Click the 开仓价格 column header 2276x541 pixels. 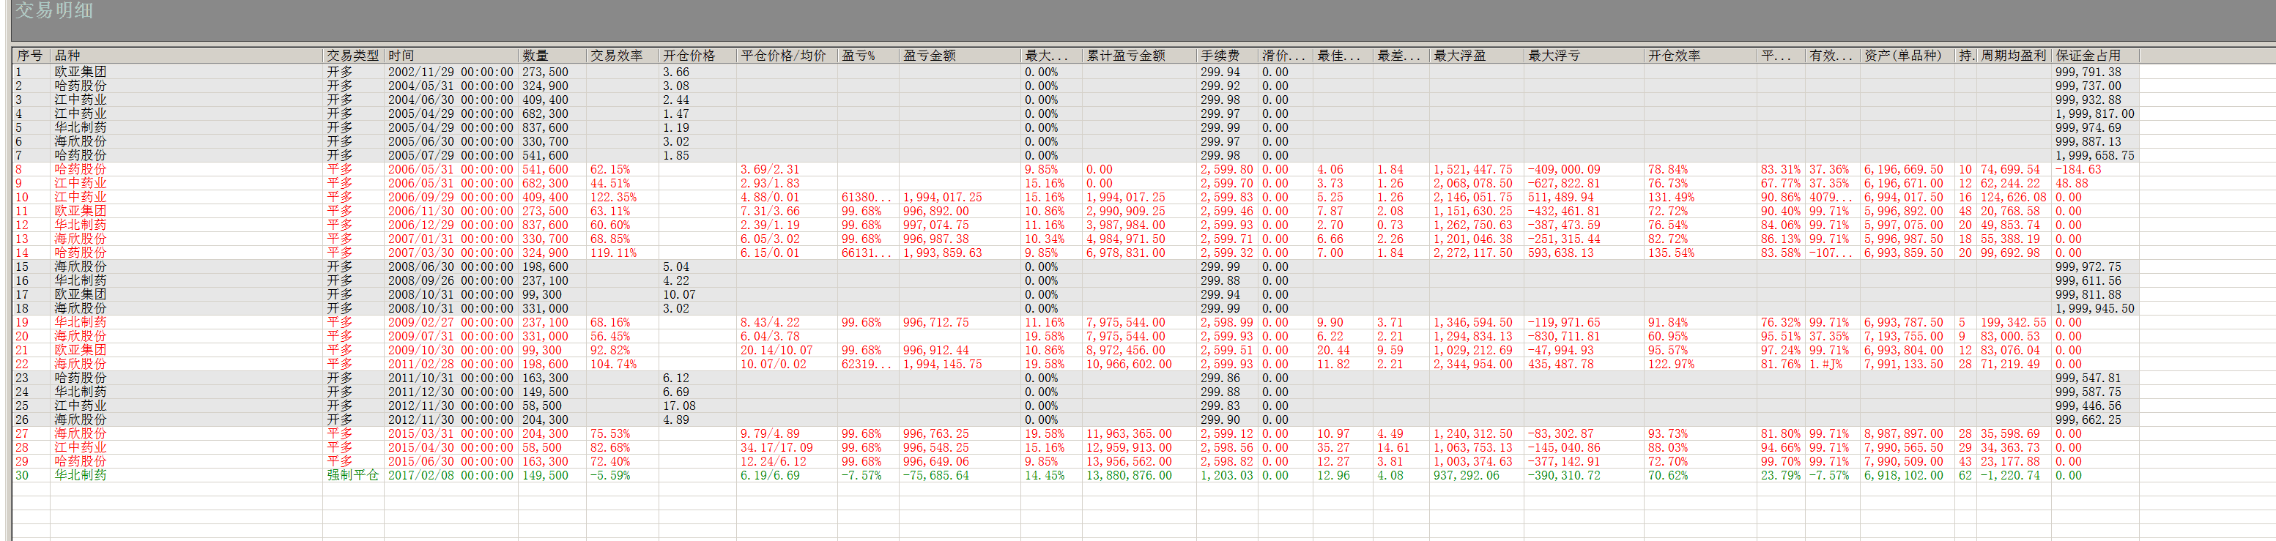[698, 56]
